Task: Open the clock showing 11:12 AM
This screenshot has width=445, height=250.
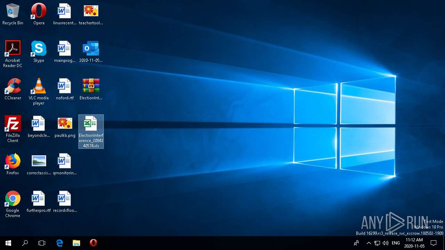Action: tap(414, 243)
